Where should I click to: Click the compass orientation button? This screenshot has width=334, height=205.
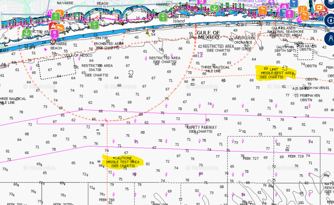330,21
